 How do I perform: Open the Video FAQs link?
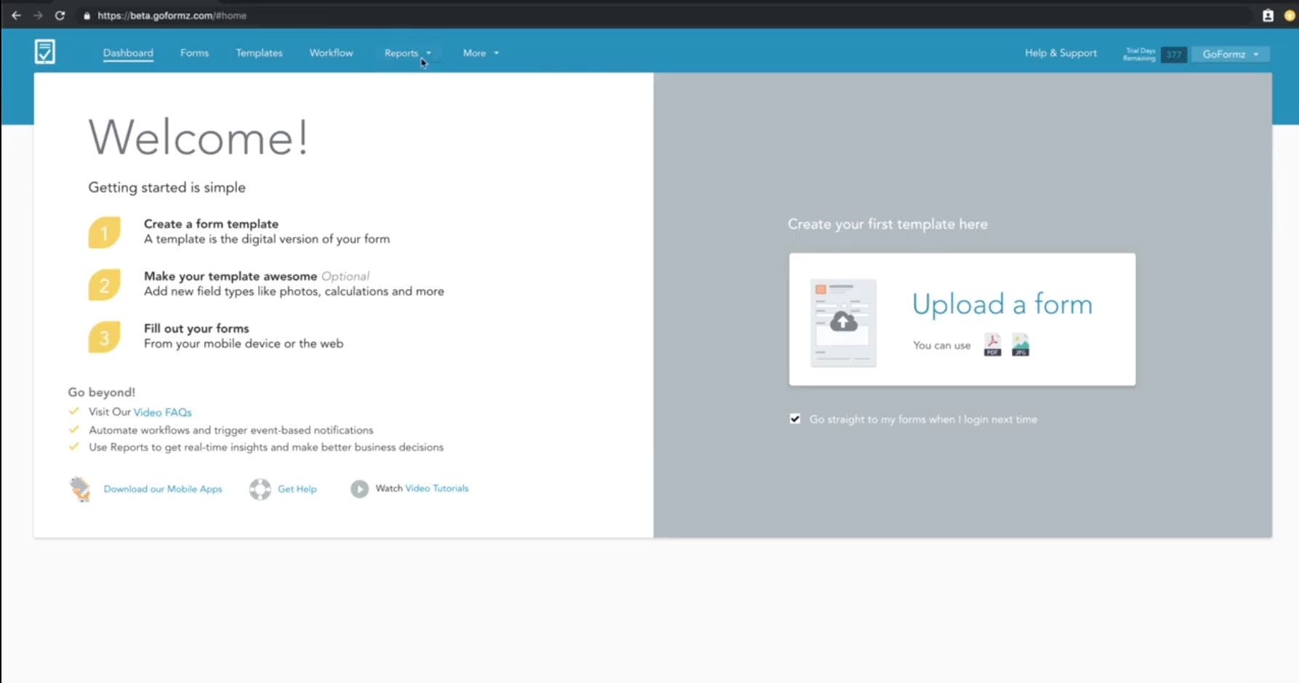tap(162, 412)
